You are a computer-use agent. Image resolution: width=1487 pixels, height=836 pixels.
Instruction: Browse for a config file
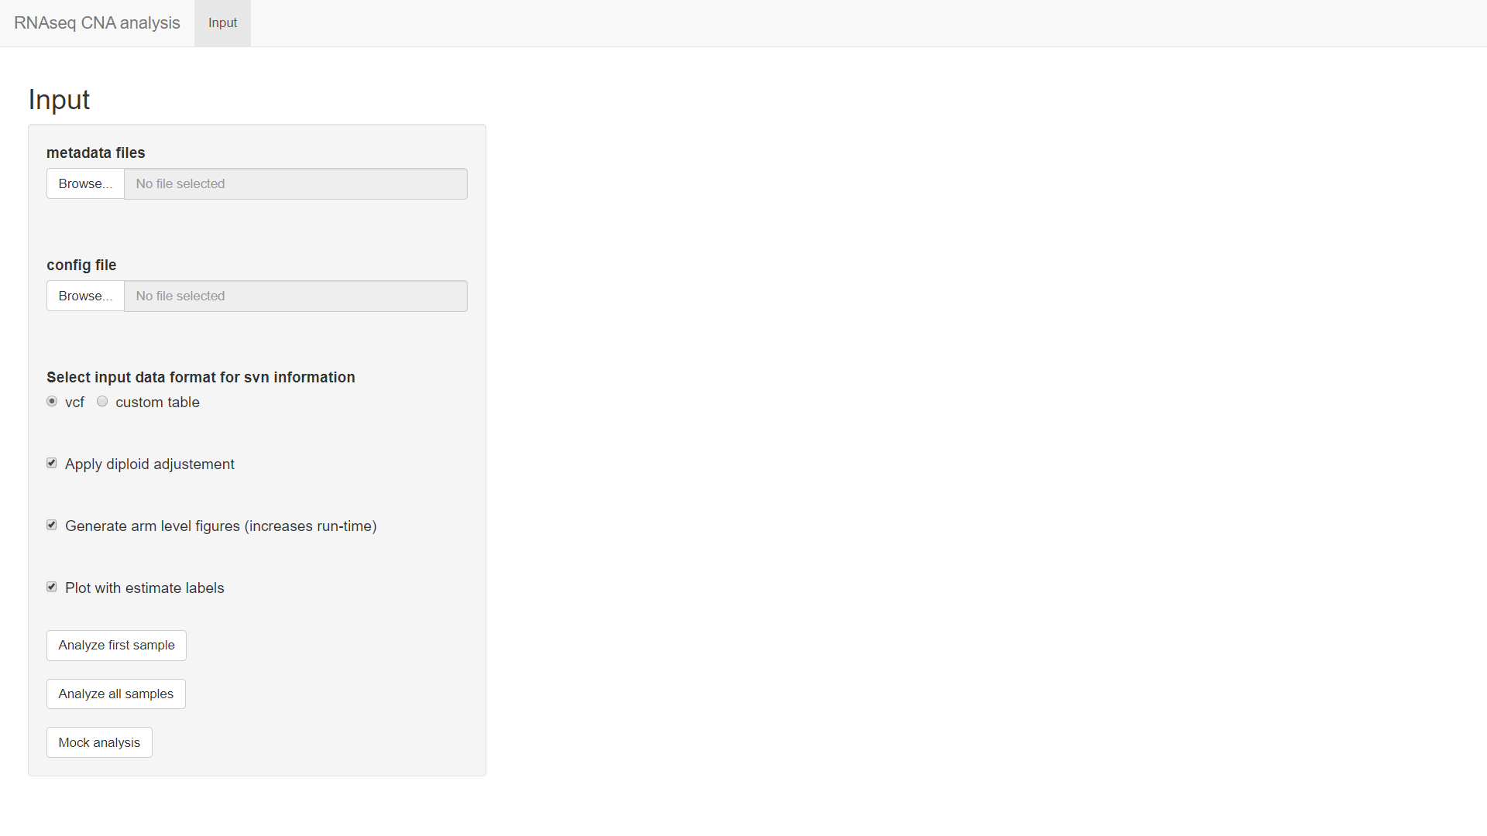click(x=85, y=296)
